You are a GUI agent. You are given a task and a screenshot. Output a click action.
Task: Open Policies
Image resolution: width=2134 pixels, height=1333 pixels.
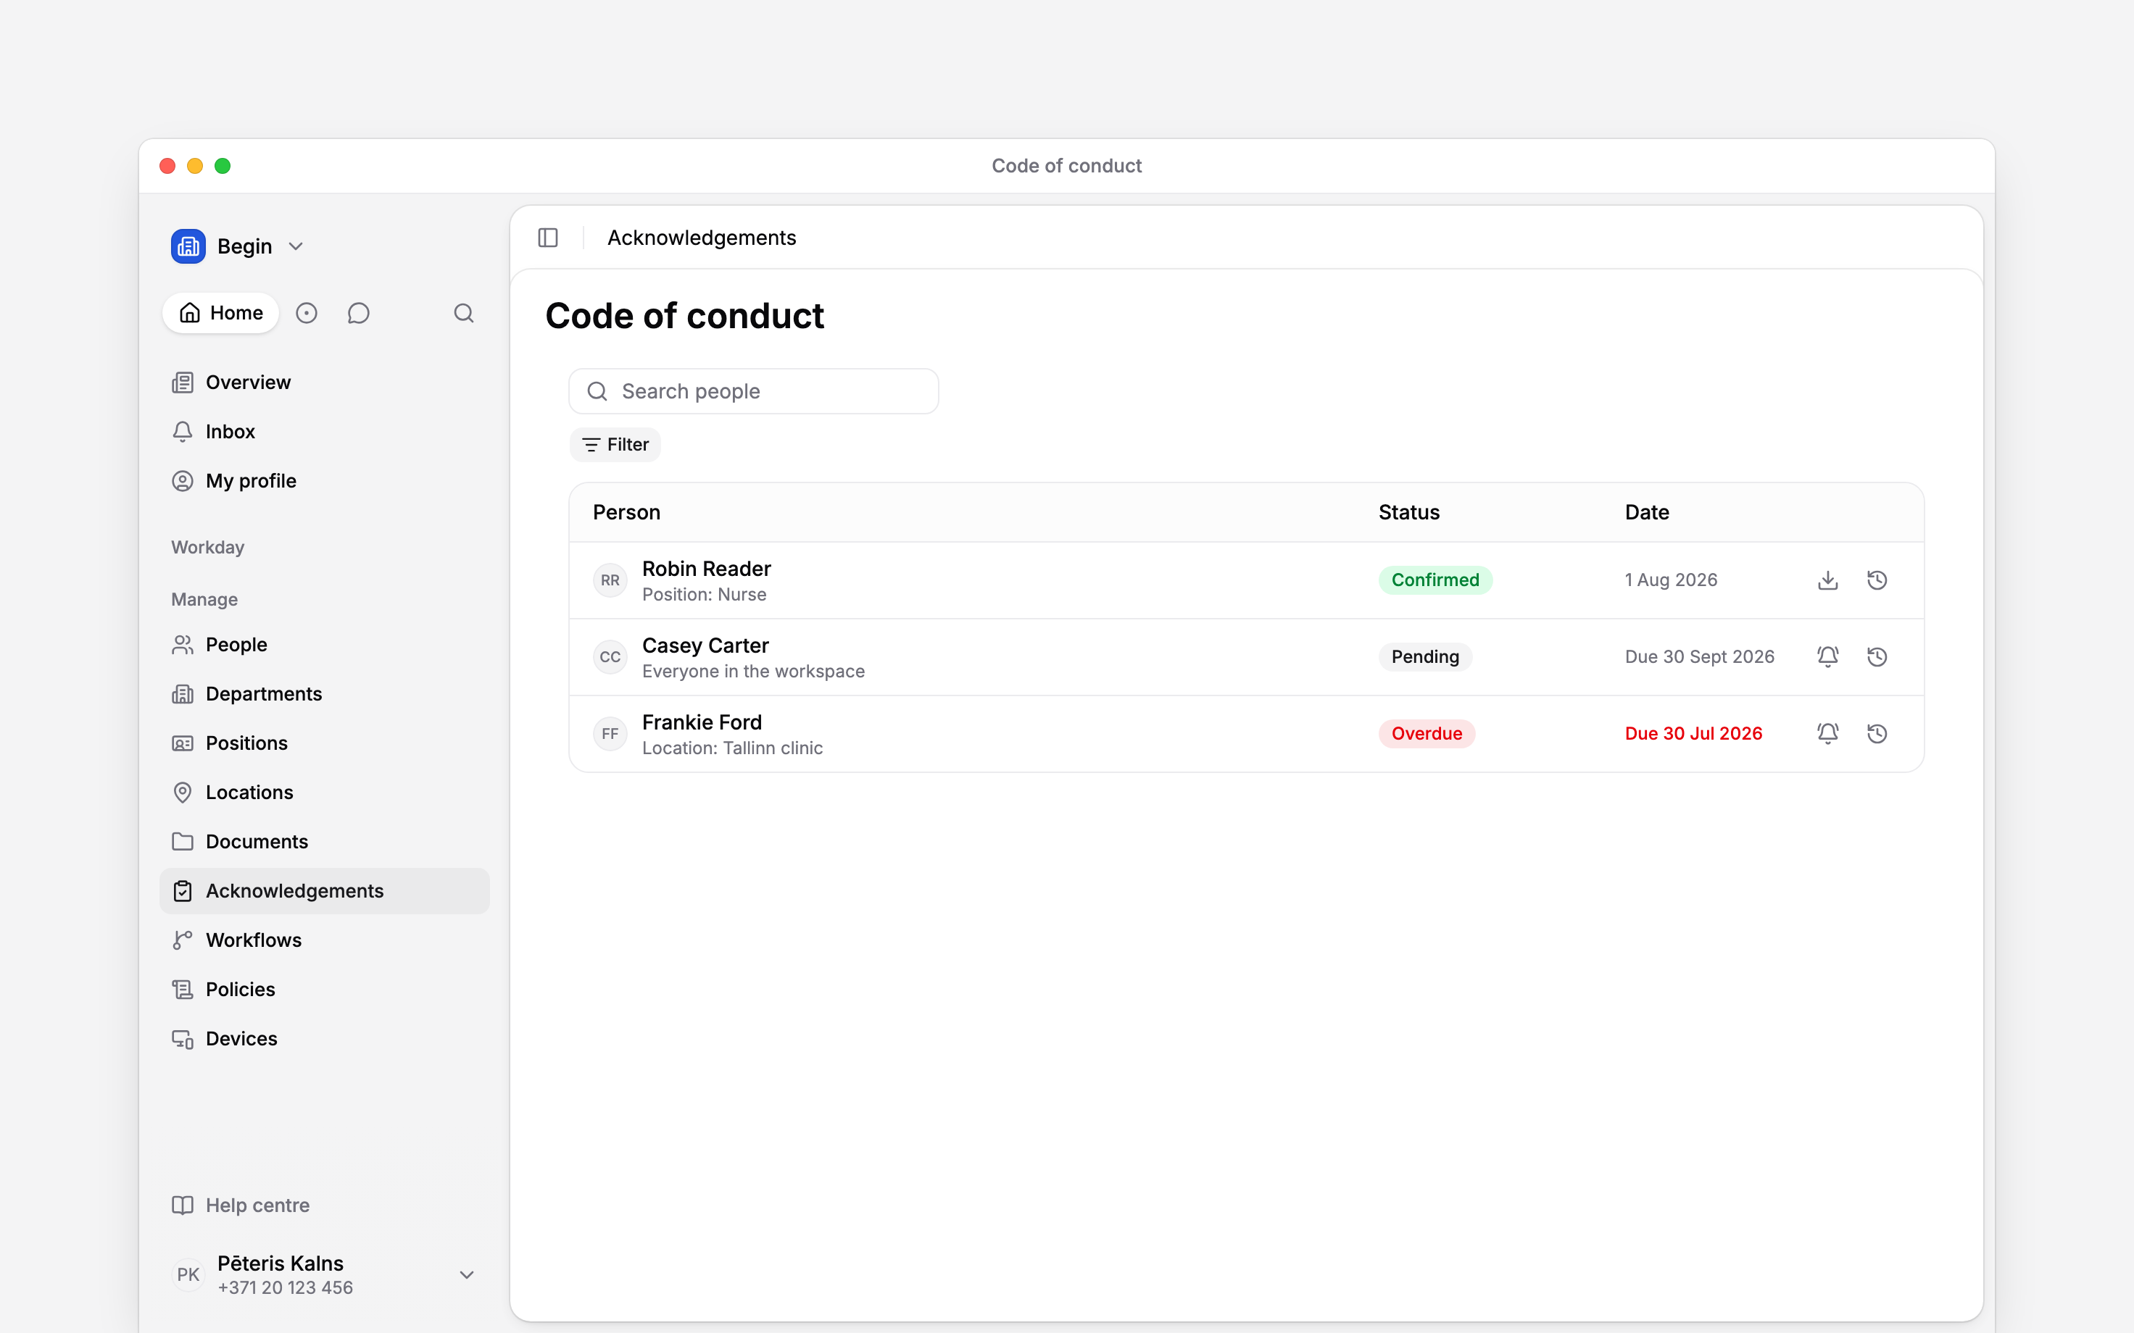(325, 990)
